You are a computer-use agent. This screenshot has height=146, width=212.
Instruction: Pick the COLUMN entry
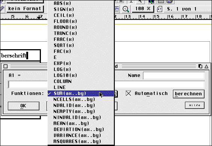click(x=81, y=81)
